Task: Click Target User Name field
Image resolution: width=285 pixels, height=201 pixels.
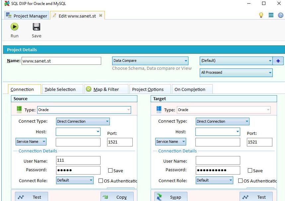Action: (218, 160)
